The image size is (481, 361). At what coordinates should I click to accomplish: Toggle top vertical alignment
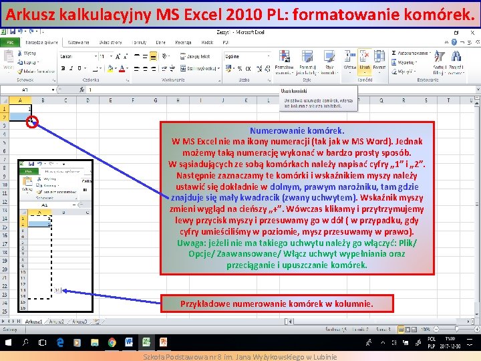click(137, 56)
